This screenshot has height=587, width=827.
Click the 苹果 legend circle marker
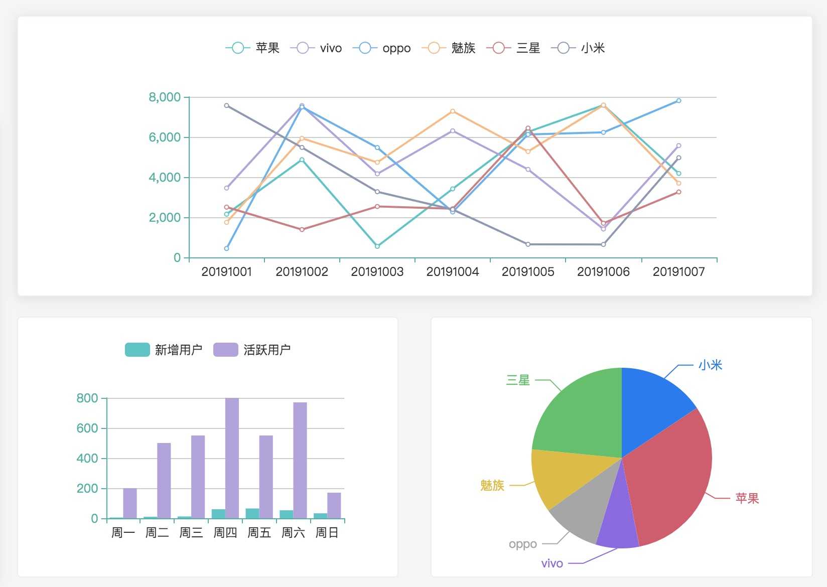click(238, 48)
